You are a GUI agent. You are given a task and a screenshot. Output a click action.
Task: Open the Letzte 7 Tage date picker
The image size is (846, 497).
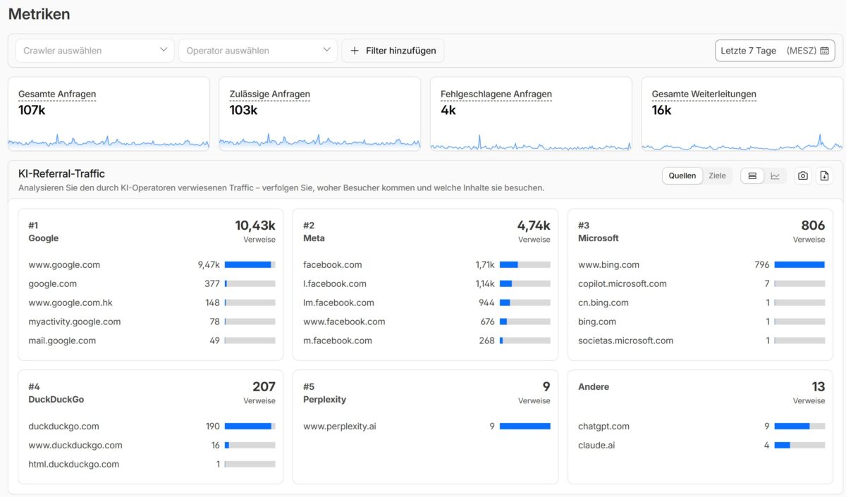(x=775, y=51)
